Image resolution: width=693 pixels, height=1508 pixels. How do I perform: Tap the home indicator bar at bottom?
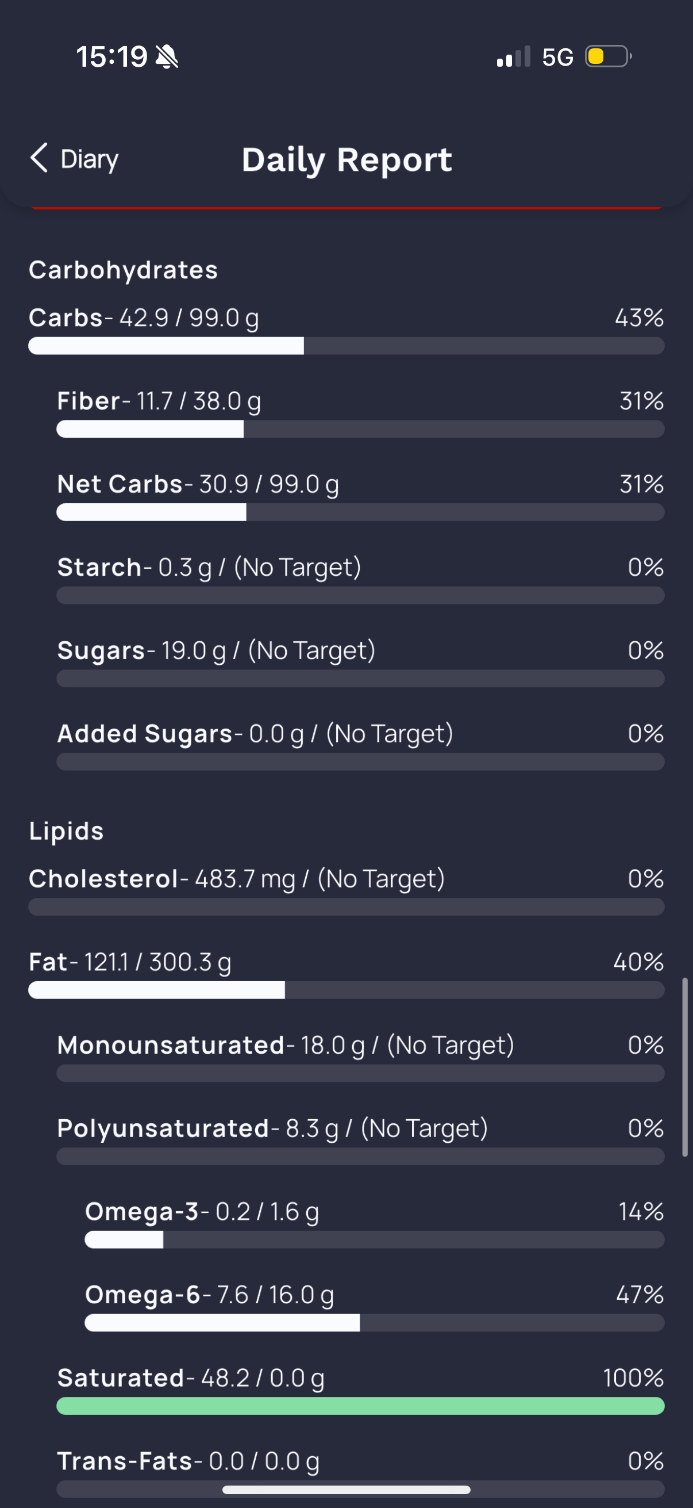coord(346,1490)
